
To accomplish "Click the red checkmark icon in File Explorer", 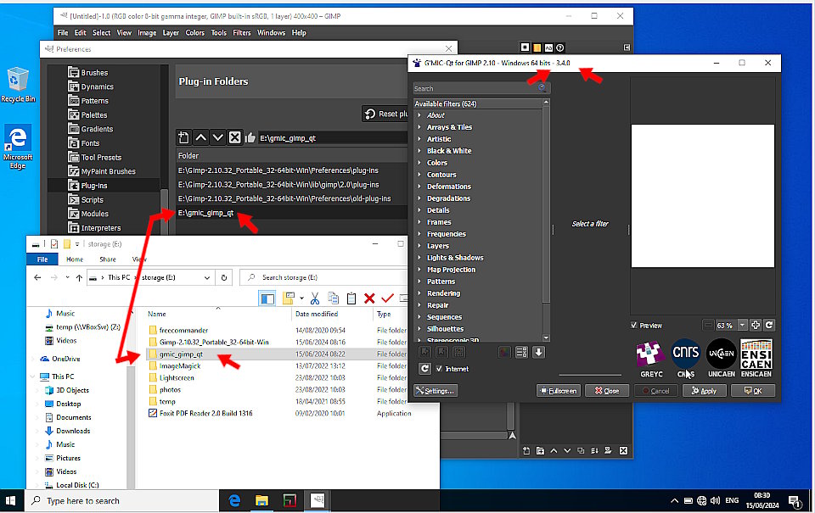I will point(387,298).
